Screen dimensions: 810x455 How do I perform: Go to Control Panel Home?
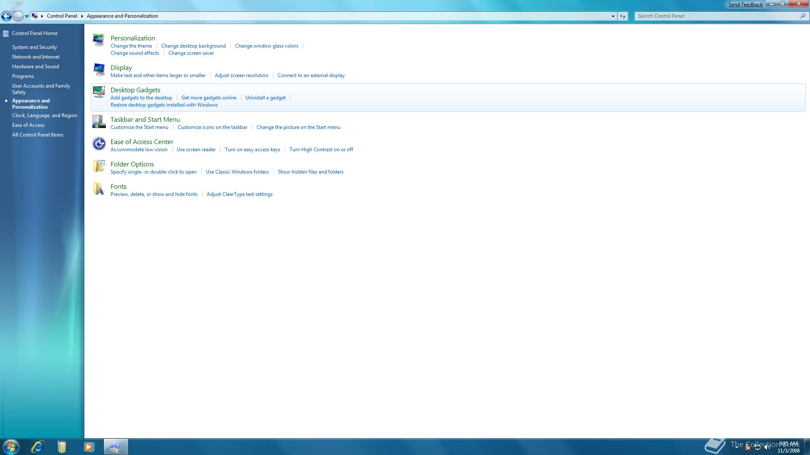click(x=35, y=33)
